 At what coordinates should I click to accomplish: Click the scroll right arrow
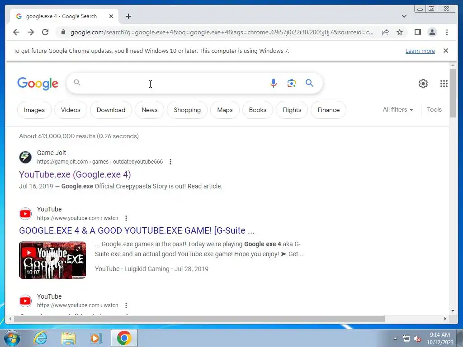(x=445, y=319)
